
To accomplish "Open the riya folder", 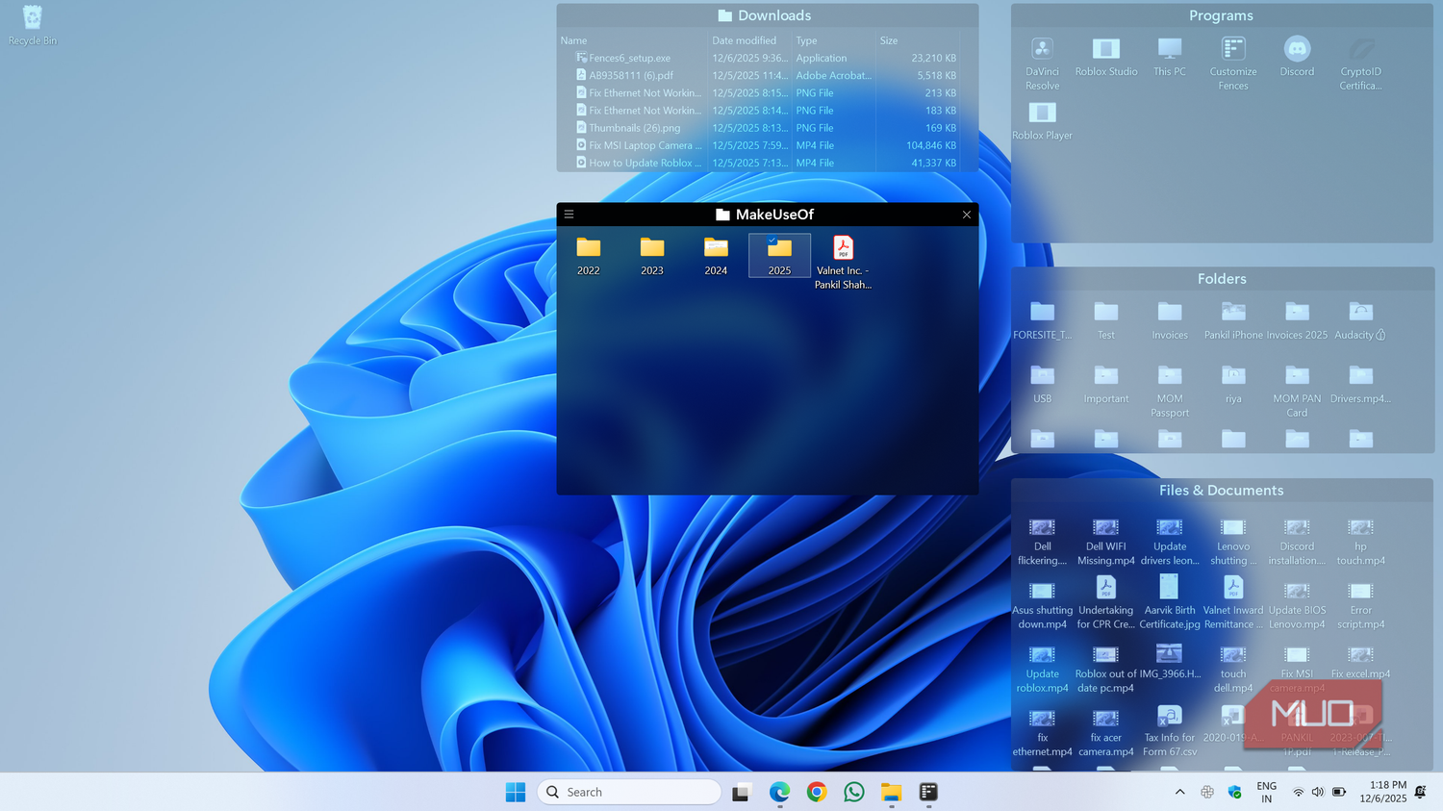I will point(1233,384).
